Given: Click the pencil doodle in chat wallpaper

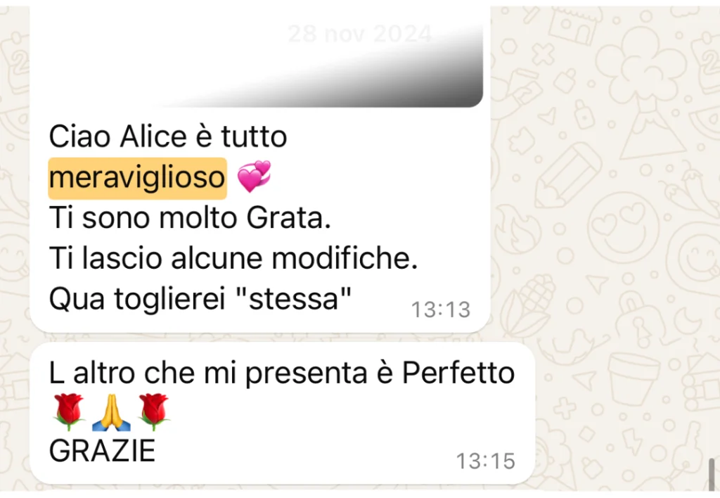Looking at the screenshot, I should pyautogui.click(x=567, y=177).
